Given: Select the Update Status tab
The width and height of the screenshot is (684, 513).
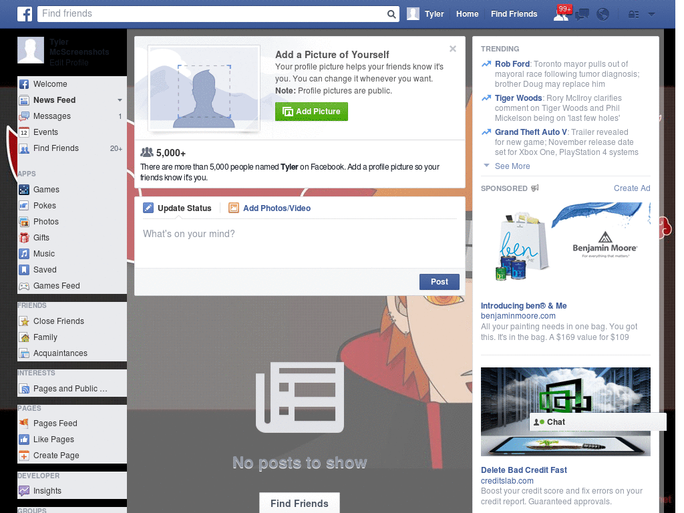Looking at the screenshot, I should [x=177, y=208].
